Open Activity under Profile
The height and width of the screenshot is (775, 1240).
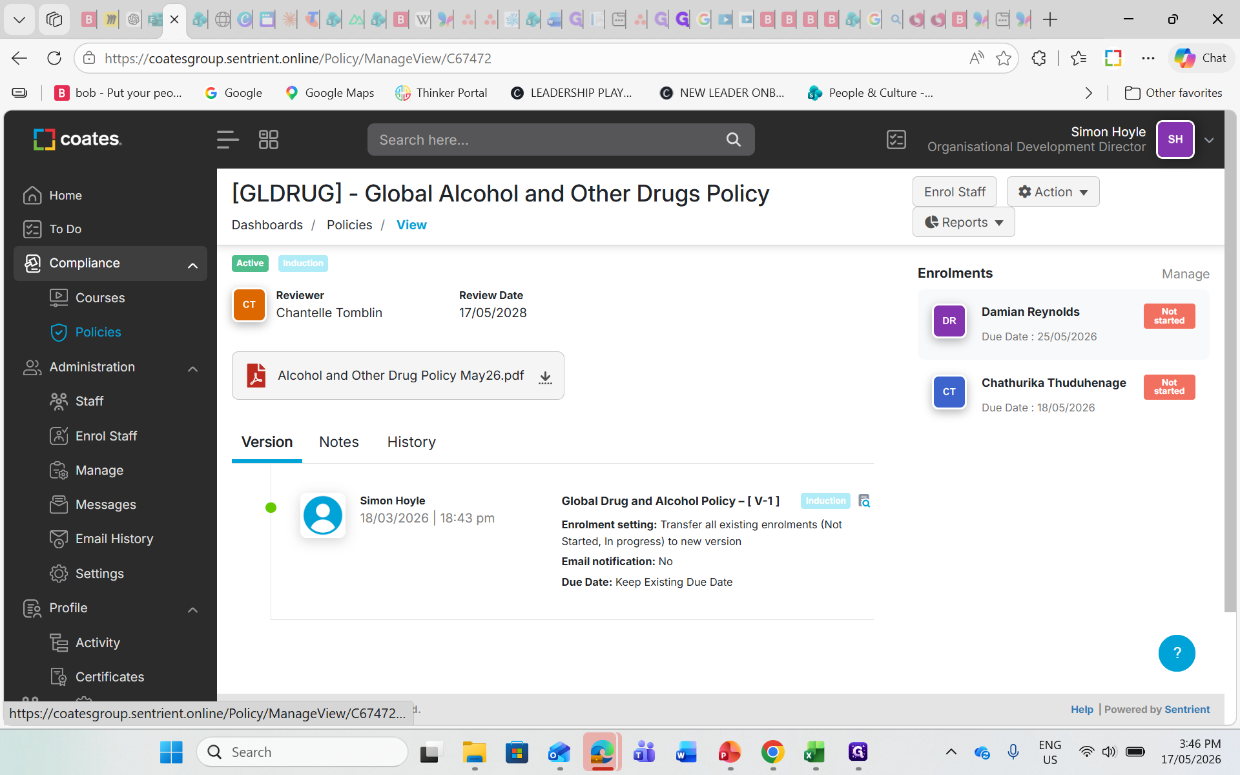tap(98, 643)
